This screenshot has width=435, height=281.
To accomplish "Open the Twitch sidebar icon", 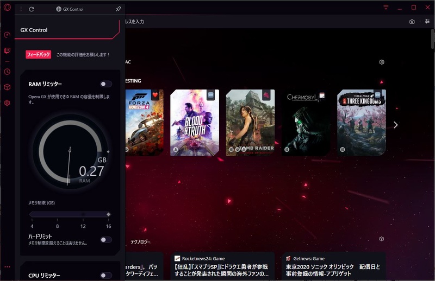I will 7,50.
